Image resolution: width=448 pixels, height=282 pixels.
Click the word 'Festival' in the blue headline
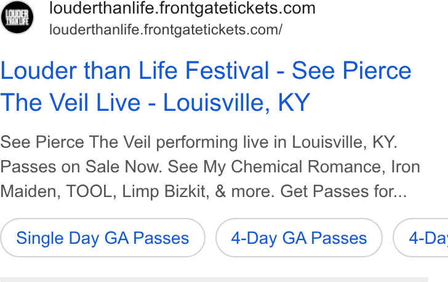(x=227, y=71)
